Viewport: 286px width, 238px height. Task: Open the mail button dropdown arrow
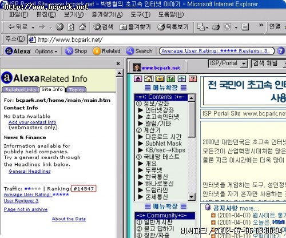tap(207, 28)
